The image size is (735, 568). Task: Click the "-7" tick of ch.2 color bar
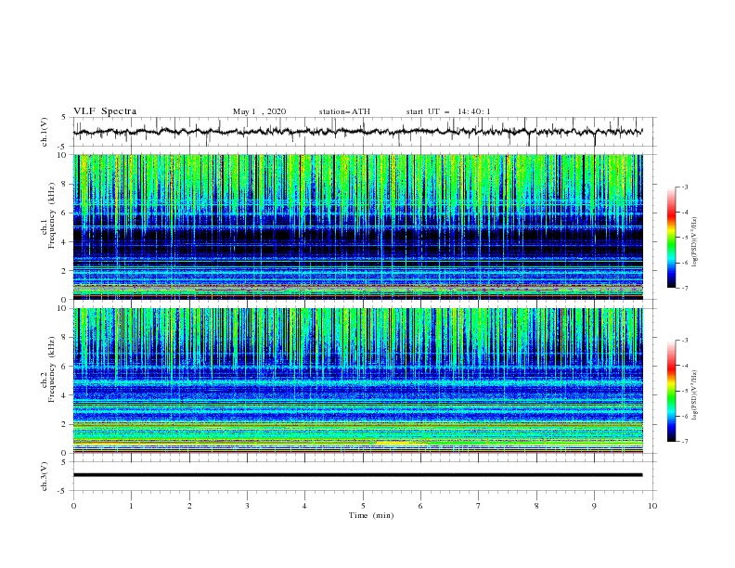pos(684,442)
